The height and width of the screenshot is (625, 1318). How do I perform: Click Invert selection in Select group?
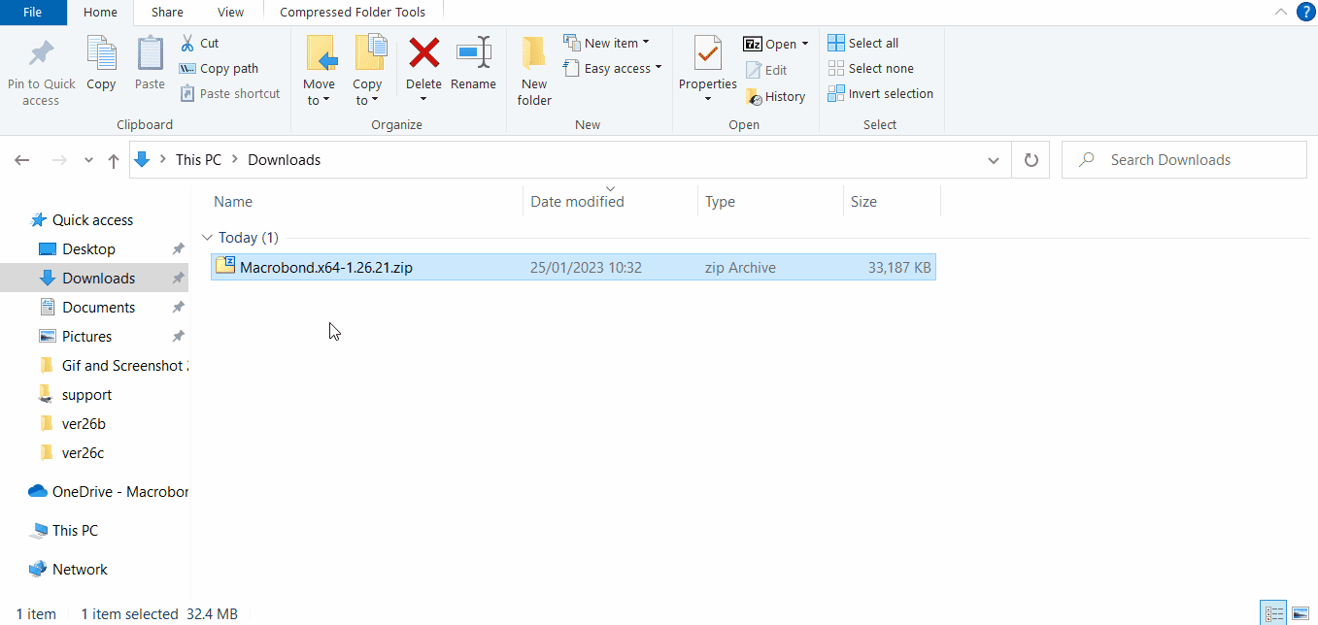tap(880, 93)
